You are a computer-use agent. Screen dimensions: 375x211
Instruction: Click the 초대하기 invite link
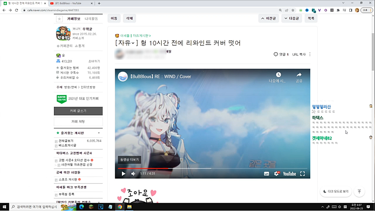coord(94,61)
